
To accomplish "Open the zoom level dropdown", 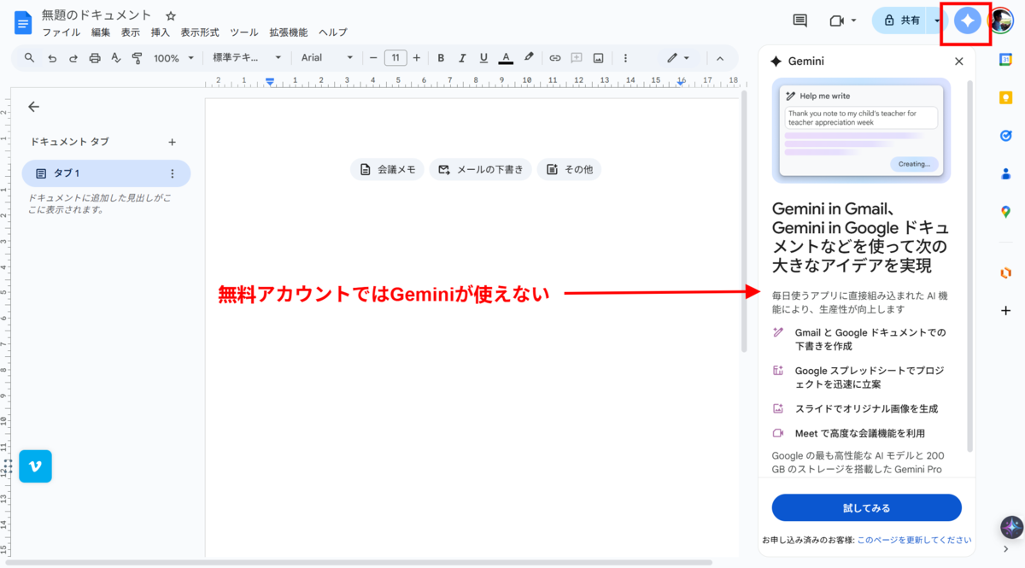I will (173, 58).
